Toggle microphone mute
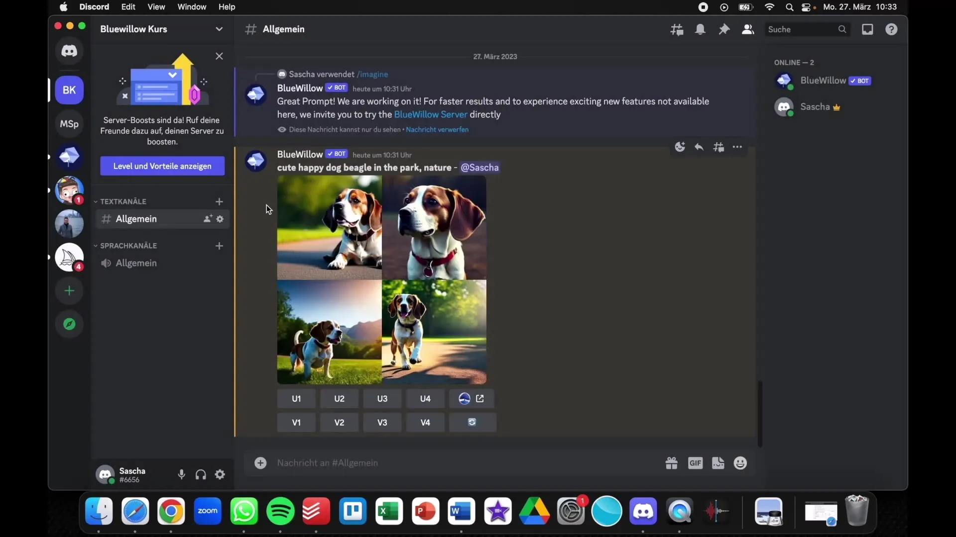This screenshot has width=956, height=537. click(x=181, y=474)
